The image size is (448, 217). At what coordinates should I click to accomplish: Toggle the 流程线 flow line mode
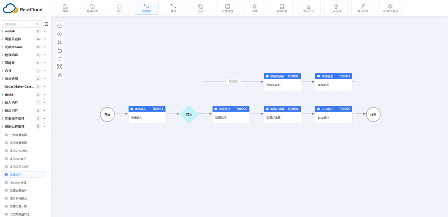[146, 8]
